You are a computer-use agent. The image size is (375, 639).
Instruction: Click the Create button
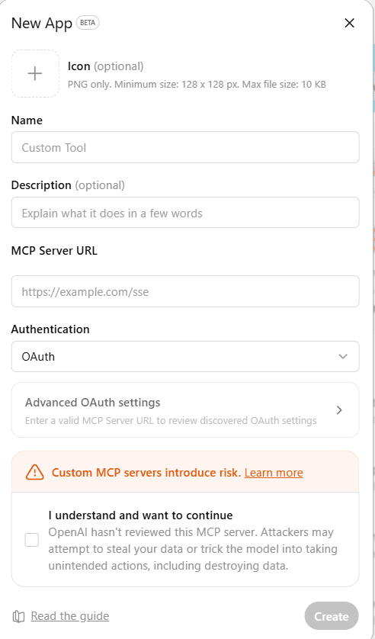coord(332,616)
